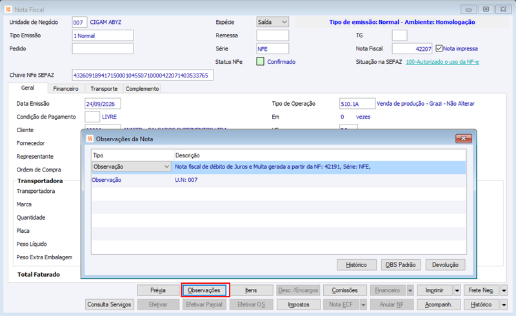Click the Desc./Encargos button
Screen dimensions: 516x316
298,290
